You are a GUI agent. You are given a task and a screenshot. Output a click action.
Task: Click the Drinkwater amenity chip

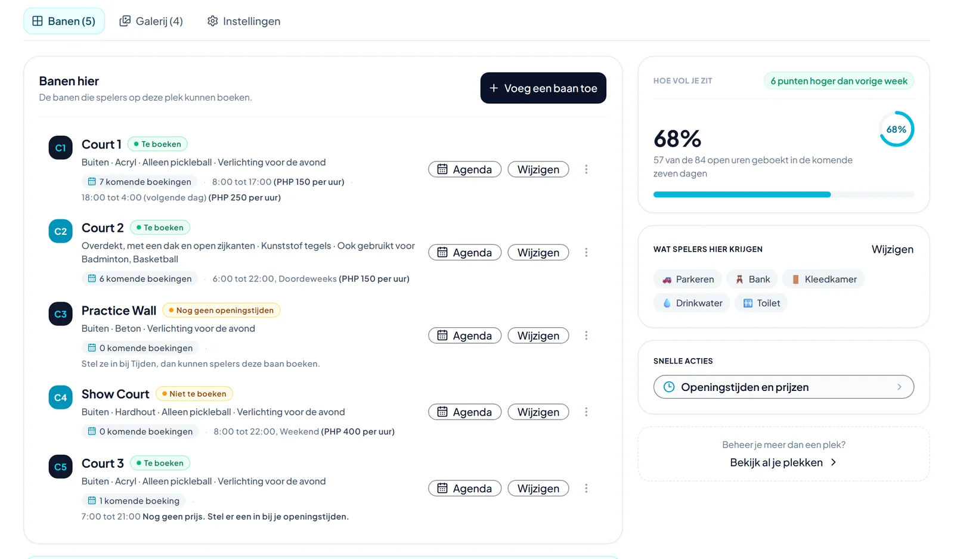click(x=692, y=303)
